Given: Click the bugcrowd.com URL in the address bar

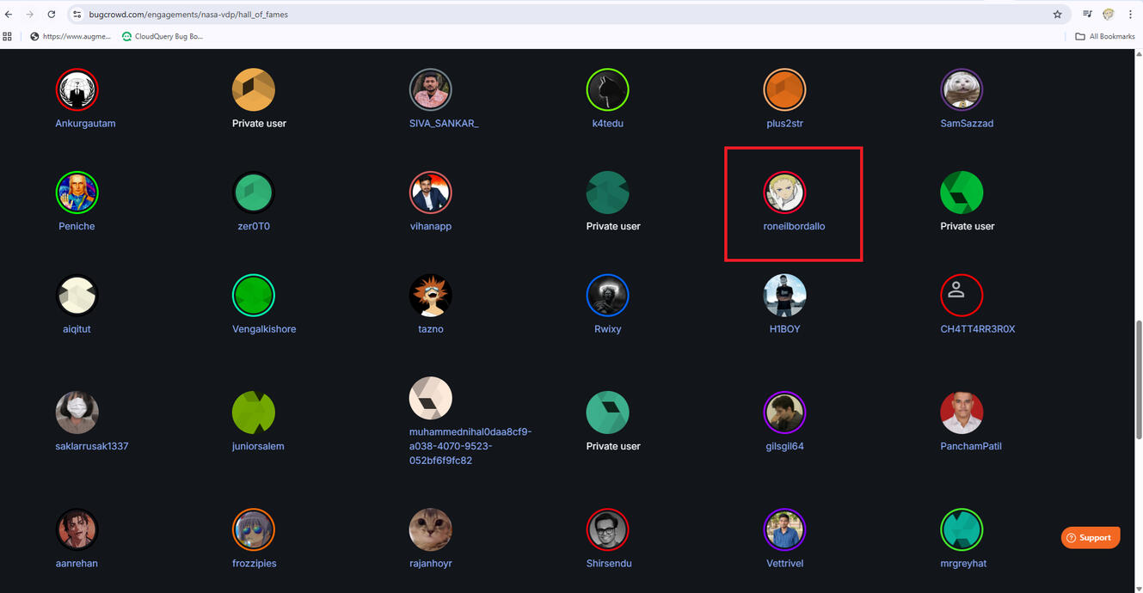Looking at the screenshot, I should (x=188, y=15).
